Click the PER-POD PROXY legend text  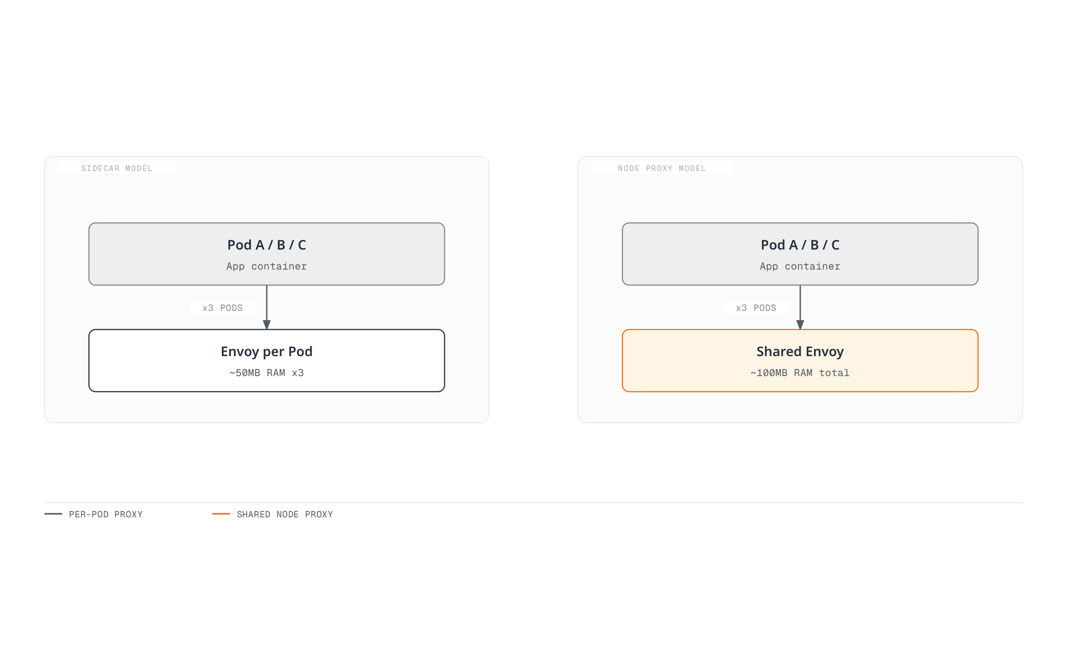[x=106, y=514]
